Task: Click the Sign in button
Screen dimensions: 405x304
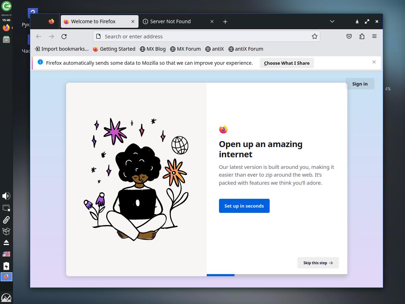Action: [x=360, y=84]
